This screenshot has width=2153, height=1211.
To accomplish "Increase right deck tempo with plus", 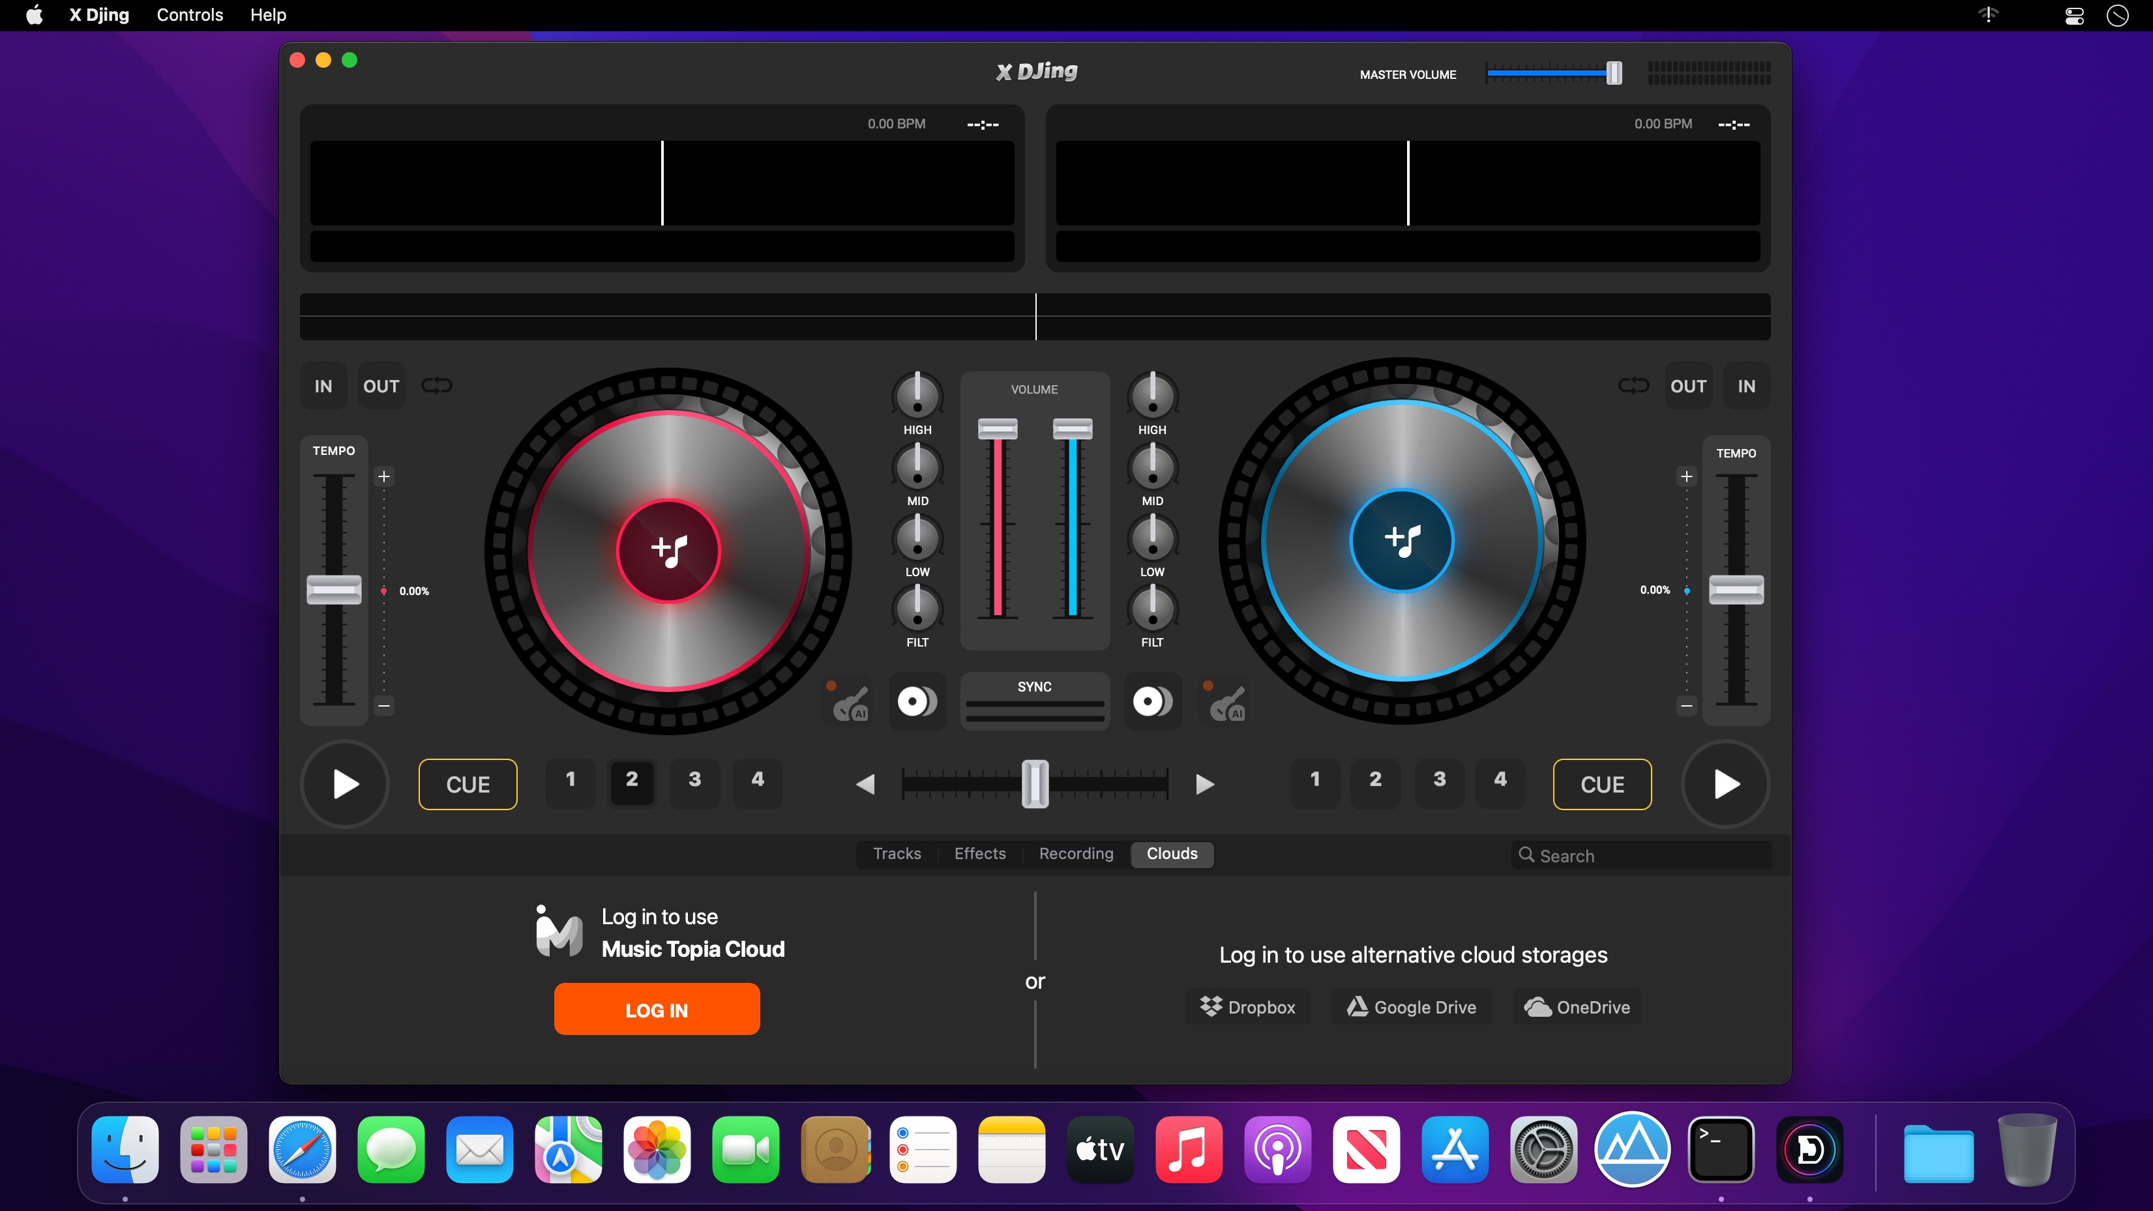I will (x=1687, y=476).
